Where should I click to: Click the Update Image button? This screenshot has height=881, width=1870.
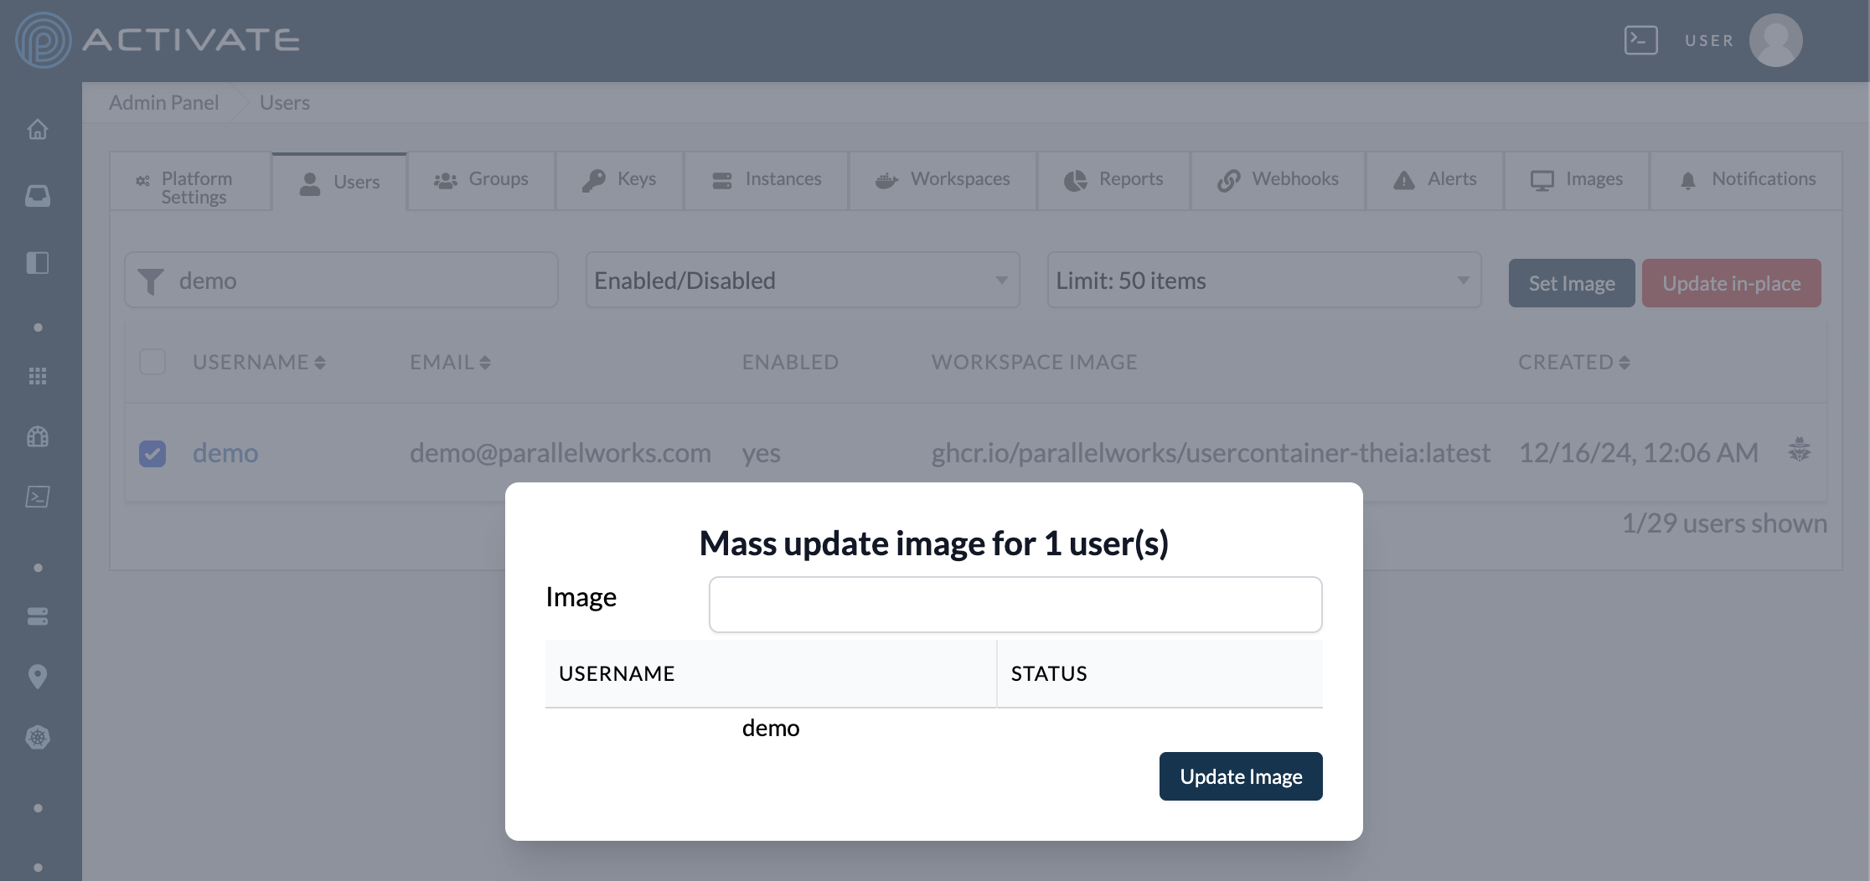(1241, 776)
